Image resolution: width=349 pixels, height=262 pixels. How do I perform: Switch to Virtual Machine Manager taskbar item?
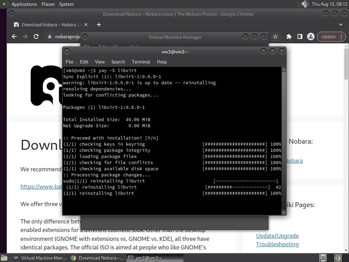point(40,258)
